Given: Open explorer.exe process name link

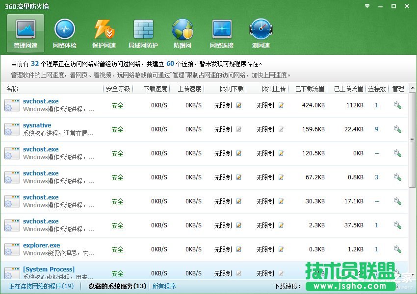Looking at the screenshot, I should click(42, 245).
